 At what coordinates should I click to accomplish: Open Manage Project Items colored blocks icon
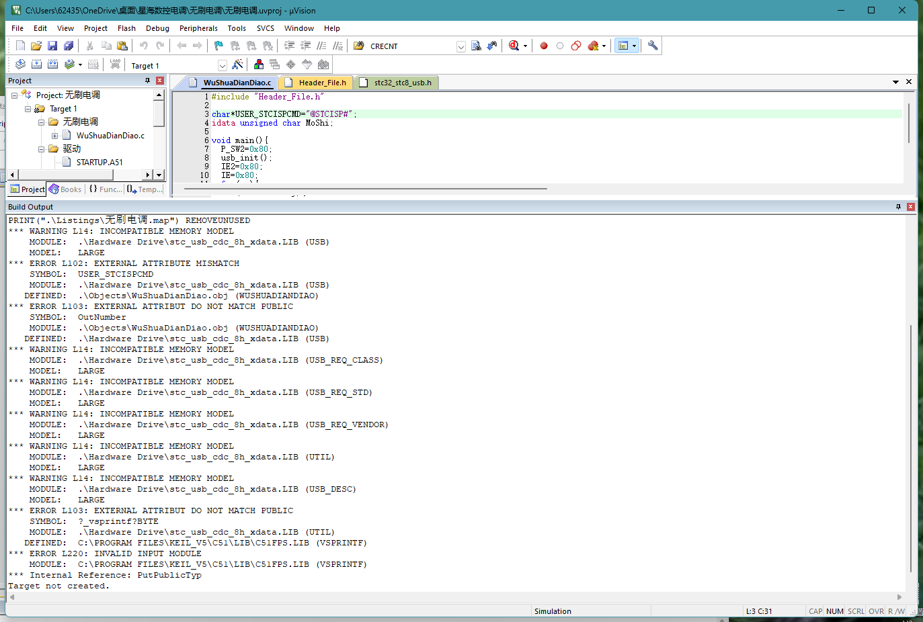259,64
